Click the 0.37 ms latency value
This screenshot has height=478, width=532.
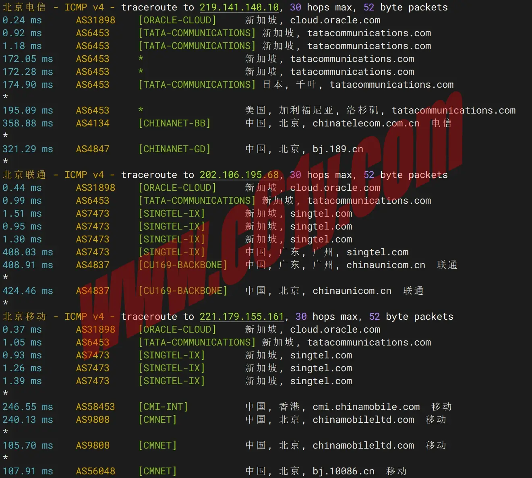(x=22, y=329)
